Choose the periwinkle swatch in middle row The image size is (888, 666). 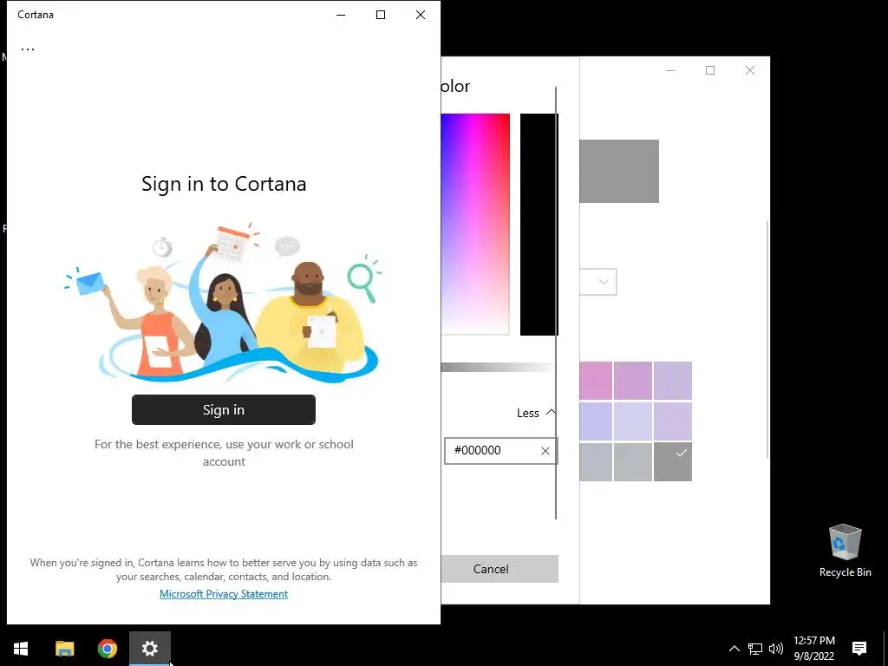(596, 421)
